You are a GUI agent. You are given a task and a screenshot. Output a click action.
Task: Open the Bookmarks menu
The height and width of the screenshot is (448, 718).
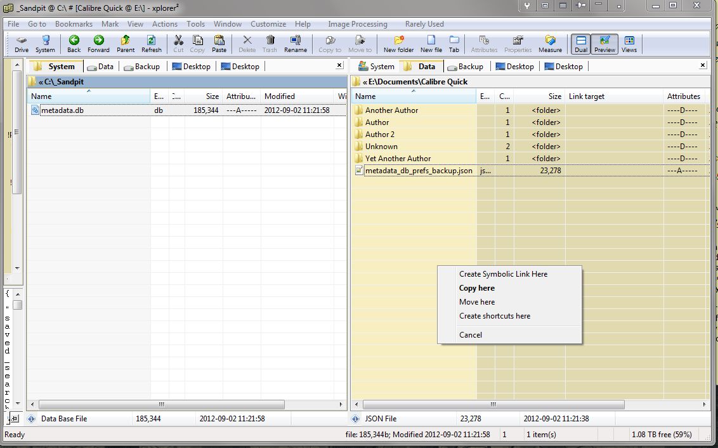coord(74,24)
